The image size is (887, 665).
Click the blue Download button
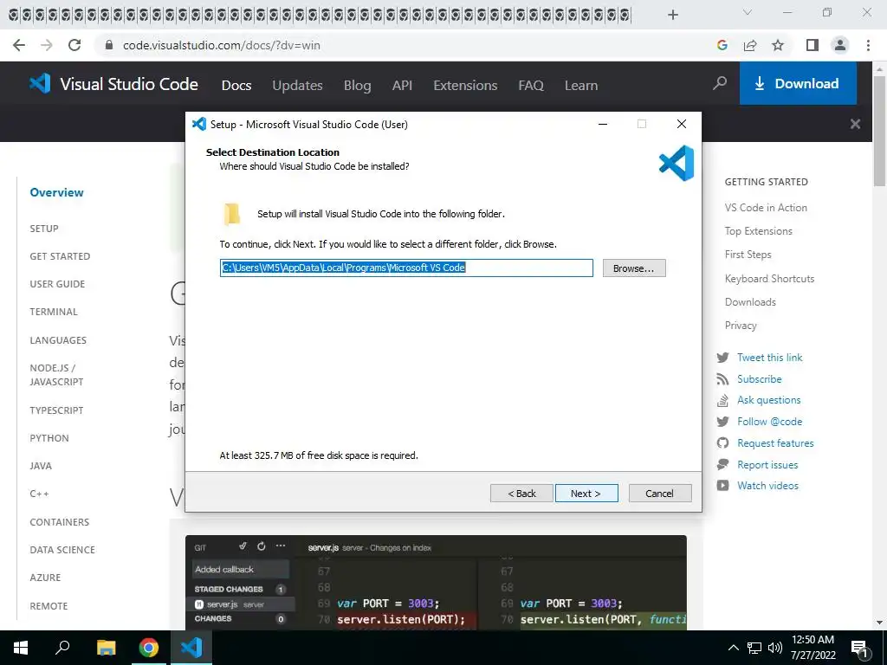(798, 84)
